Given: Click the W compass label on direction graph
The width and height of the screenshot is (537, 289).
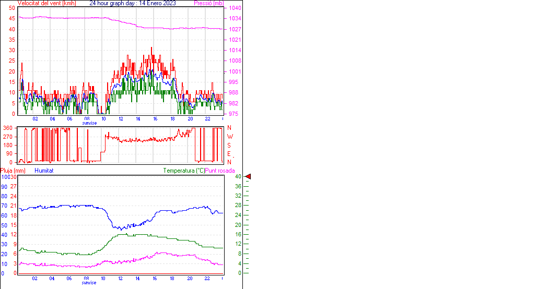Looking at the screenshot, I should [x=229, y=137].
